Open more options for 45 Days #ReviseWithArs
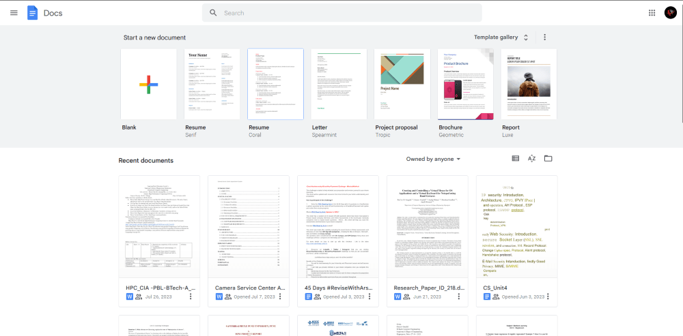This screenshot has height=336, width=683. [370, 296]
